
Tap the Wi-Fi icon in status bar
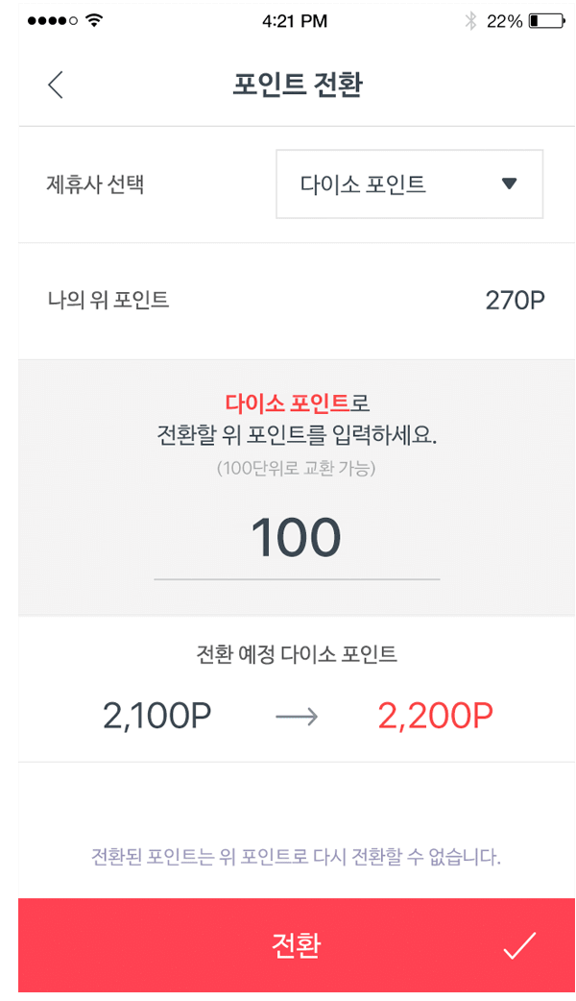click(x=94, y=20)
